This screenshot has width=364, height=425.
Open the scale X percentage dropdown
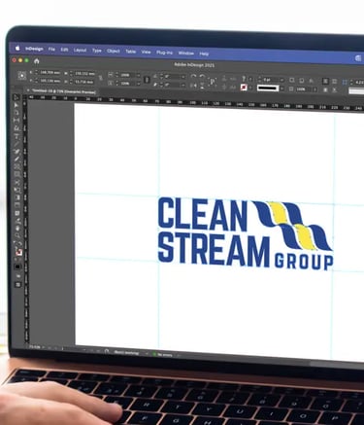click(x=138, y=75)
